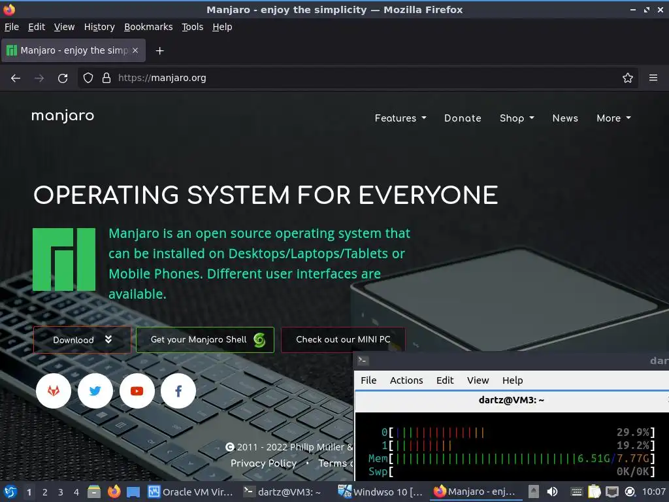Open Firefox History menu
This screenshot has width=669, height=502.
tap(99, 27)
